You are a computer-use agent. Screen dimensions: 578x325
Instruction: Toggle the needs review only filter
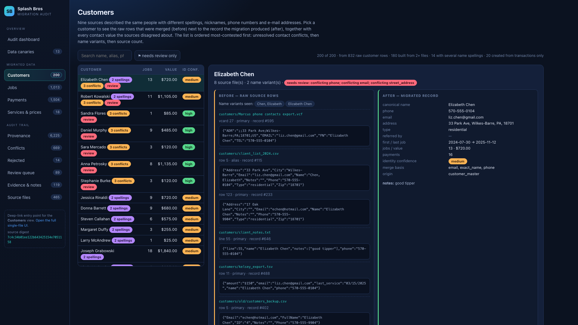[157, 56]
